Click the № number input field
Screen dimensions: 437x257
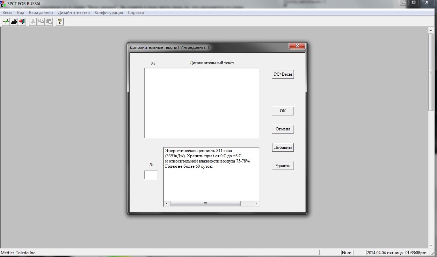151,175
